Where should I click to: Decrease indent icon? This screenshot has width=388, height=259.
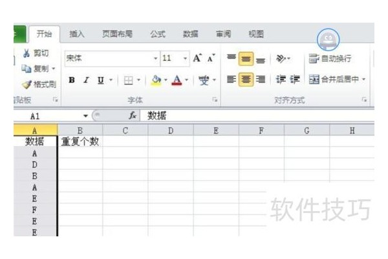(281, 80)
